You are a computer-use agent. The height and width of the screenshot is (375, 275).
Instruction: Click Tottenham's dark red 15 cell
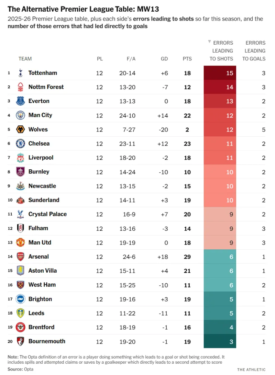(x=220, y=73)
